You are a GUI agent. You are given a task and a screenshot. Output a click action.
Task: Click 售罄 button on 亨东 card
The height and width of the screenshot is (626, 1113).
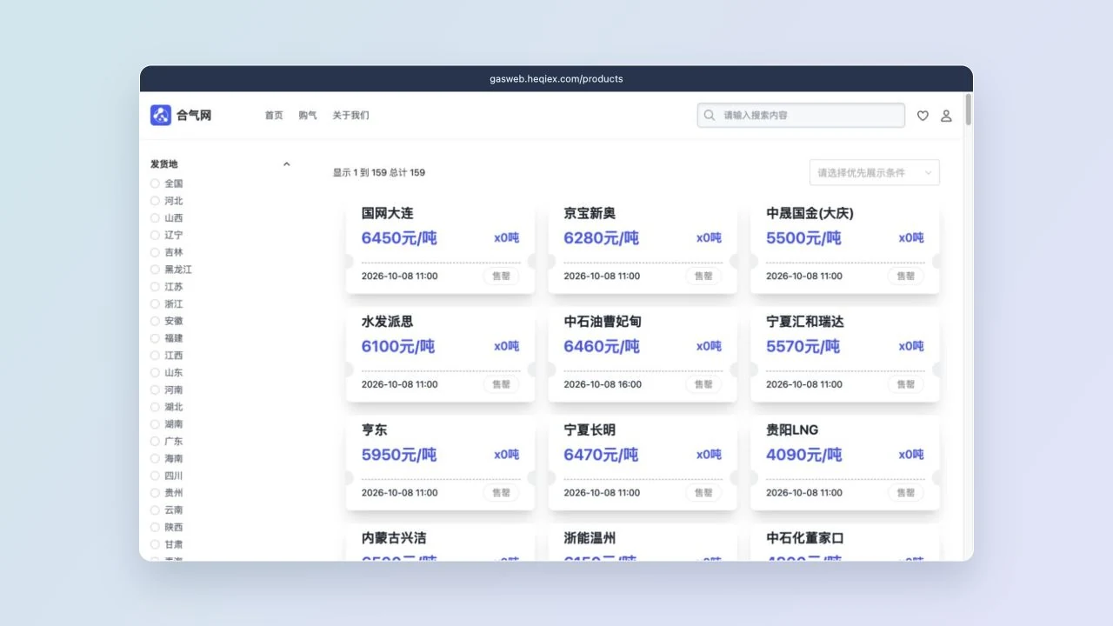pos(502,493)
